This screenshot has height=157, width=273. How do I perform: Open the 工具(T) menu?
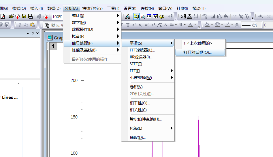[x=113, y=8]
